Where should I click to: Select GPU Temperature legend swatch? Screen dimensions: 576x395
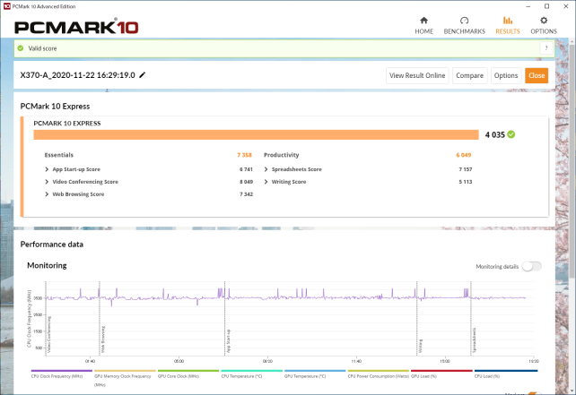click(x=315, y=371)
